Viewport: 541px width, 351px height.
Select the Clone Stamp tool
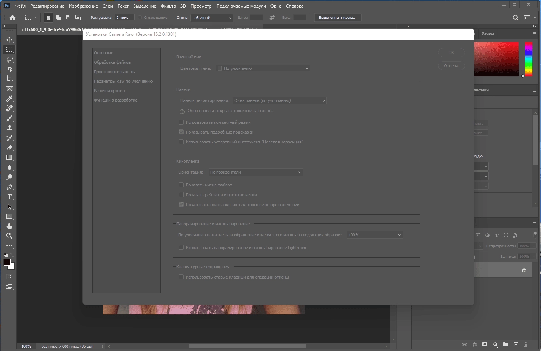coord(9,128)
